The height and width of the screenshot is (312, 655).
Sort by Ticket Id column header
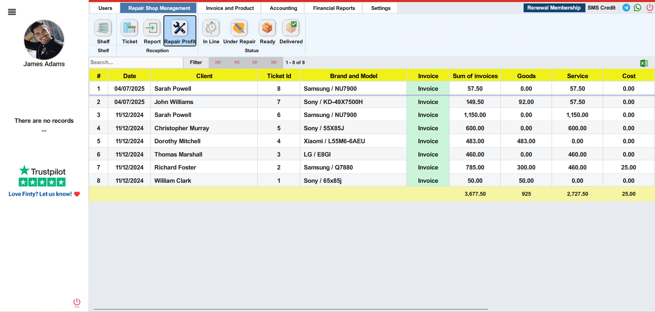click(x=279, y=76)
